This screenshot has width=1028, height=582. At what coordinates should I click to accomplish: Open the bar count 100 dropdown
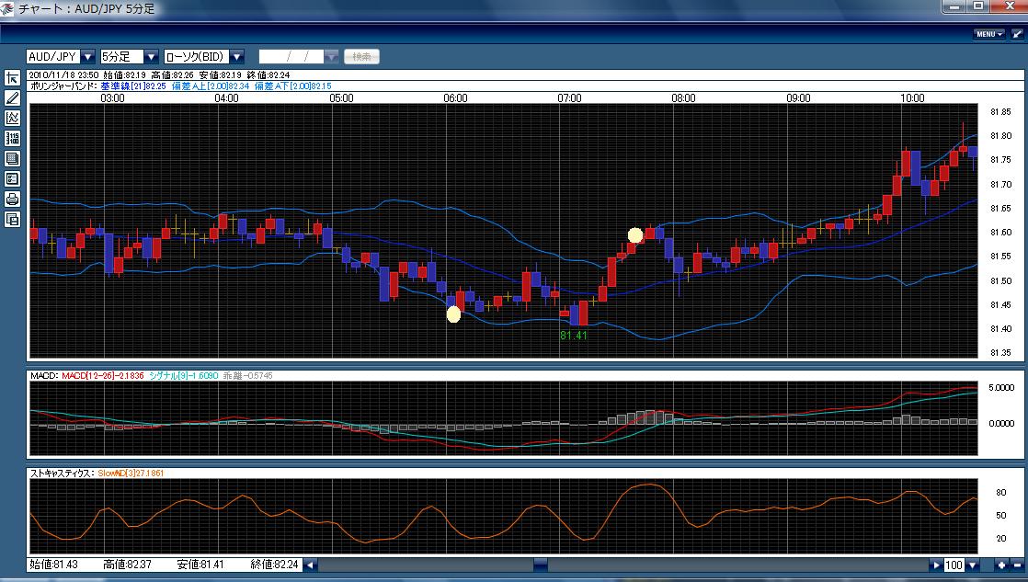click(x=972, y=565)
